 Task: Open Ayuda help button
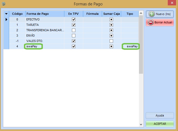click(160, 115)
